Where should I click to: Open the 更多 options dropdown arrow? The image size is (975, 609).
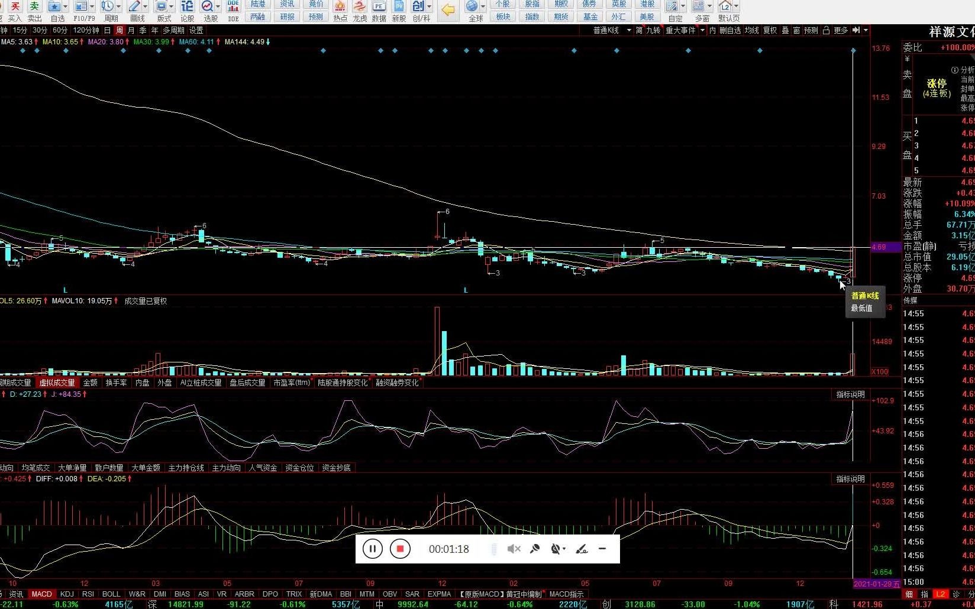[866, 30]
